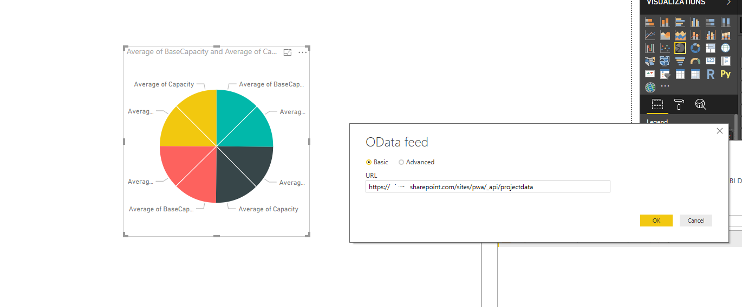Click the yellow pie slice segment
Screen dimensions: 742x307
(191, 122)
